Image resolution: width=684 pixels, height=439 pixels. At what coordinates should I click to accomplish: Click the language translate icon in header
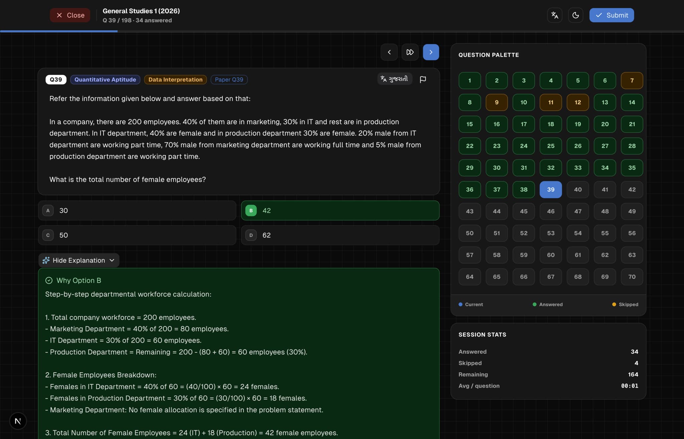(x=554, y=15)
